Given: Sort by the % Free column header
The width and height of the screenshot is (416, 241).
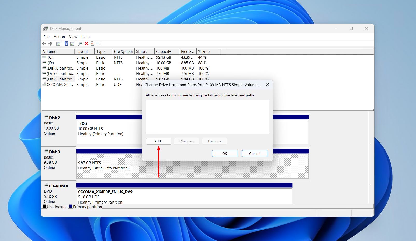Looking at the screenshot, I should click(208, 51).
